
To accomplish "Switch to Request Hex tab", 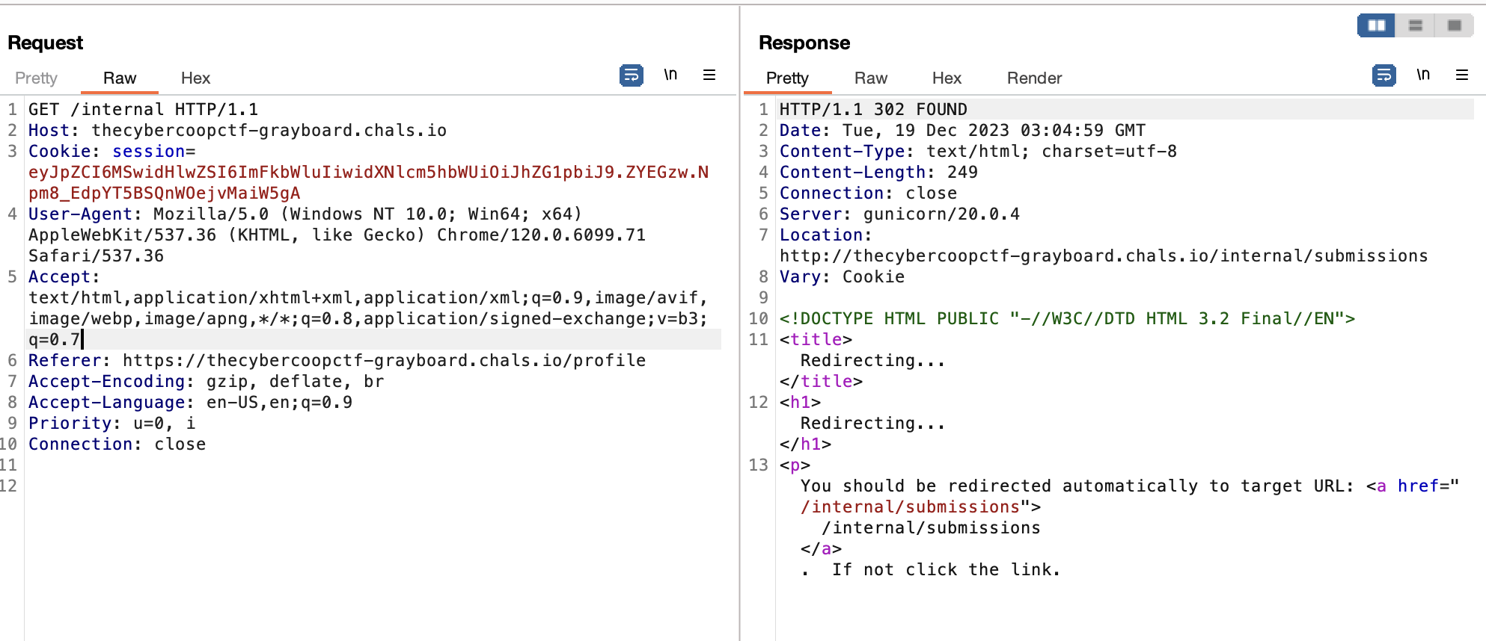I will point(195,78).
